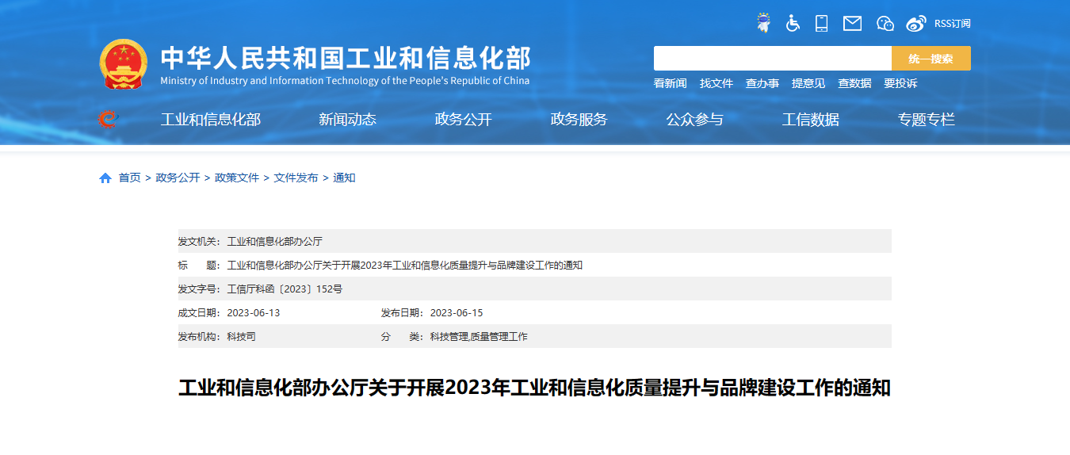Screen dimensions: 1070x455
Task: Go to 专题专栏 in the navigation bar
Action: pos(926,120)
